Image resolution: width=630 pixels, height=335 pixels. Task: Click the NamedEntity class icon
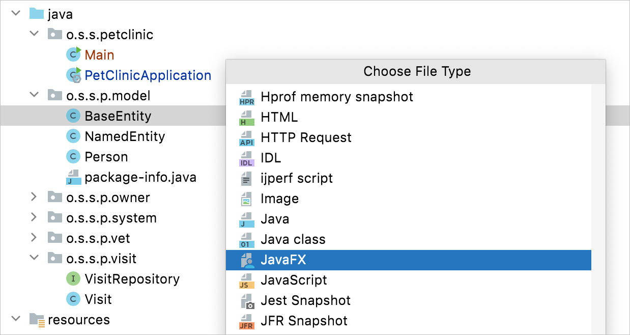pos(74,136)
